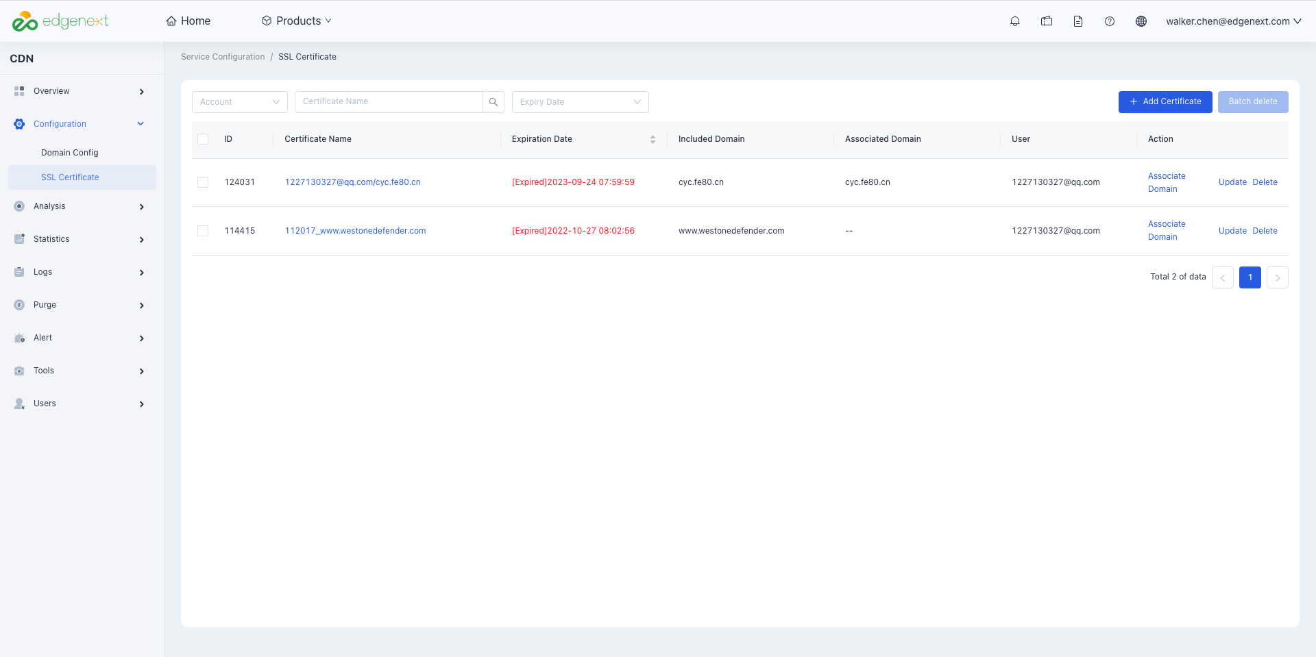Image resolution: width=1316 pixels, height=657 pixels.
Task: Click the Overview sidebar icon
Action: [19, 91]
